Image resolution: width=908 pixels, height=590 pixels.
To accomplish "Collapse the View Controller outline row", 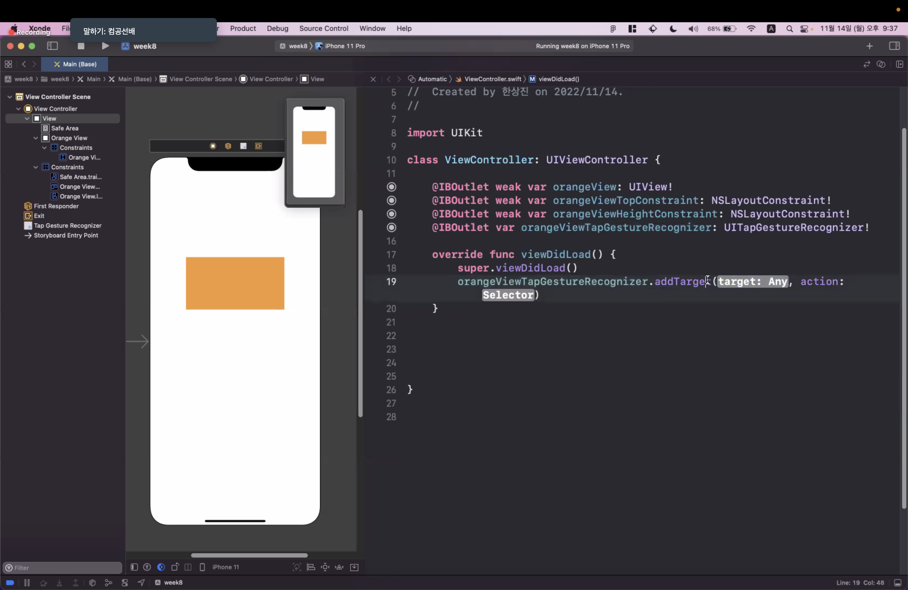I will 18,109.
